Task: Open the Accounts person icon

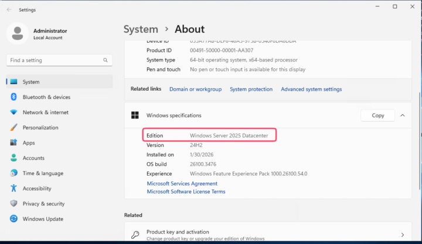Action: 13,158
